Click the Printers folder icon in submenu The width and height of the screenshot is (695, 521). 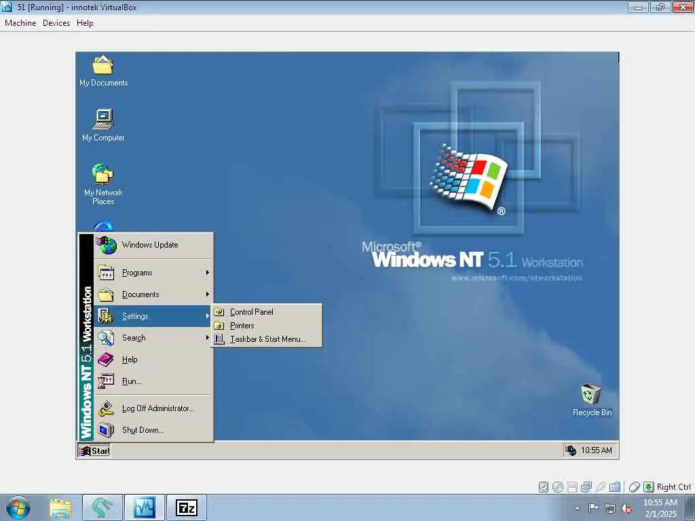click(x=219, y=326)
